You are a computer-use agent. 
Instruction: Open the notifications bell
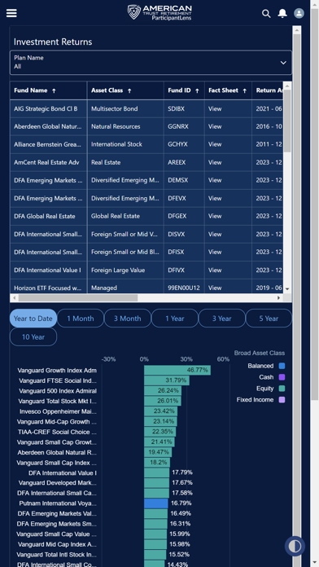pyautogui.click(x=282, y=13)
